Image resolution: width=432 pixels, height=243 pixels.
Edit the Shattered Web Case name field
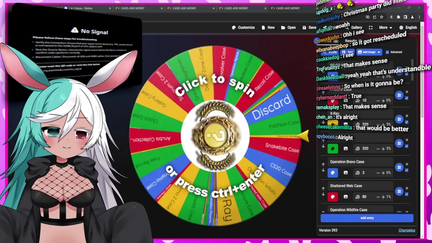point(360,186)
